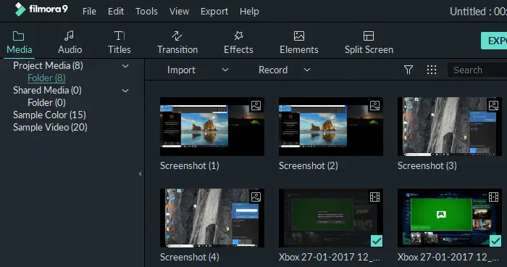Collapse the Project Media chevron
The height and width of the screenshot is (267, 507).
click(x=125, y=66)
